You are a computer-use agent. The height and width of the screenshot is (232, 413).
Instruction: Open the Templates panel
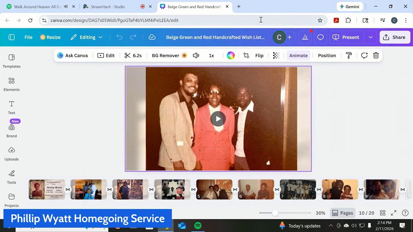(x=12, y=61)
